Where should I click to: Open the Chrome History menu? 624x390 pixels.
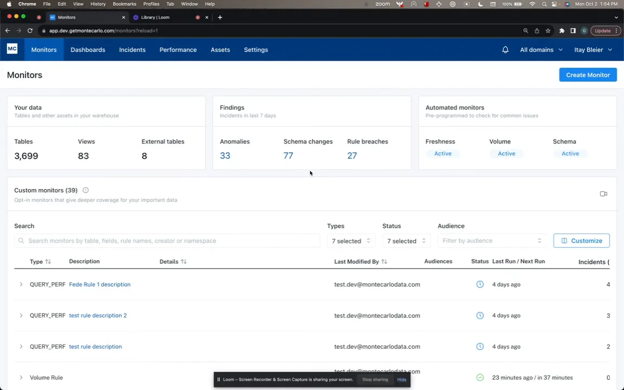coord(98,4)
